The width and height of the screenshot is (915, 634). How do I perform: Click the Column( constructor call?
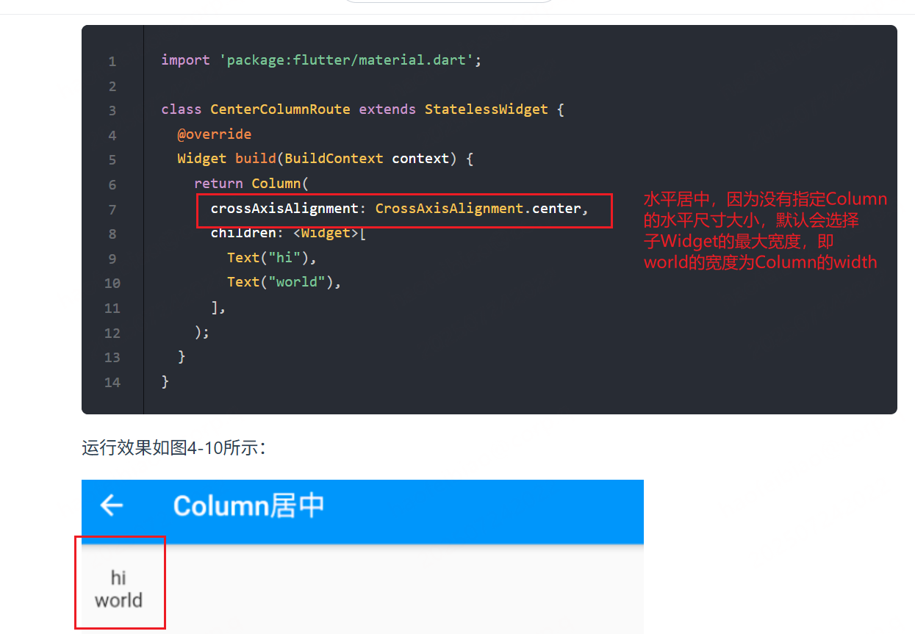click(280, 183)
